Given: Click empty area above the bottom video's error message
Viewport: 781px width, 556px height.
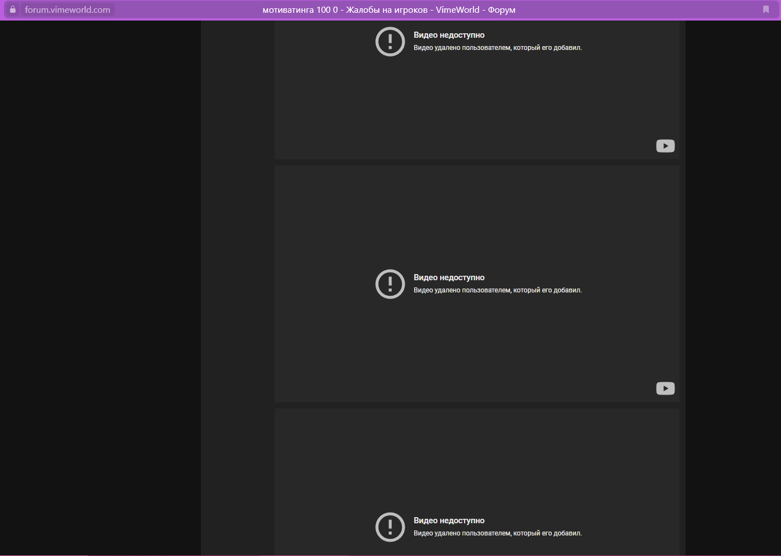Looking at the screenshot, I should point(476,461).
